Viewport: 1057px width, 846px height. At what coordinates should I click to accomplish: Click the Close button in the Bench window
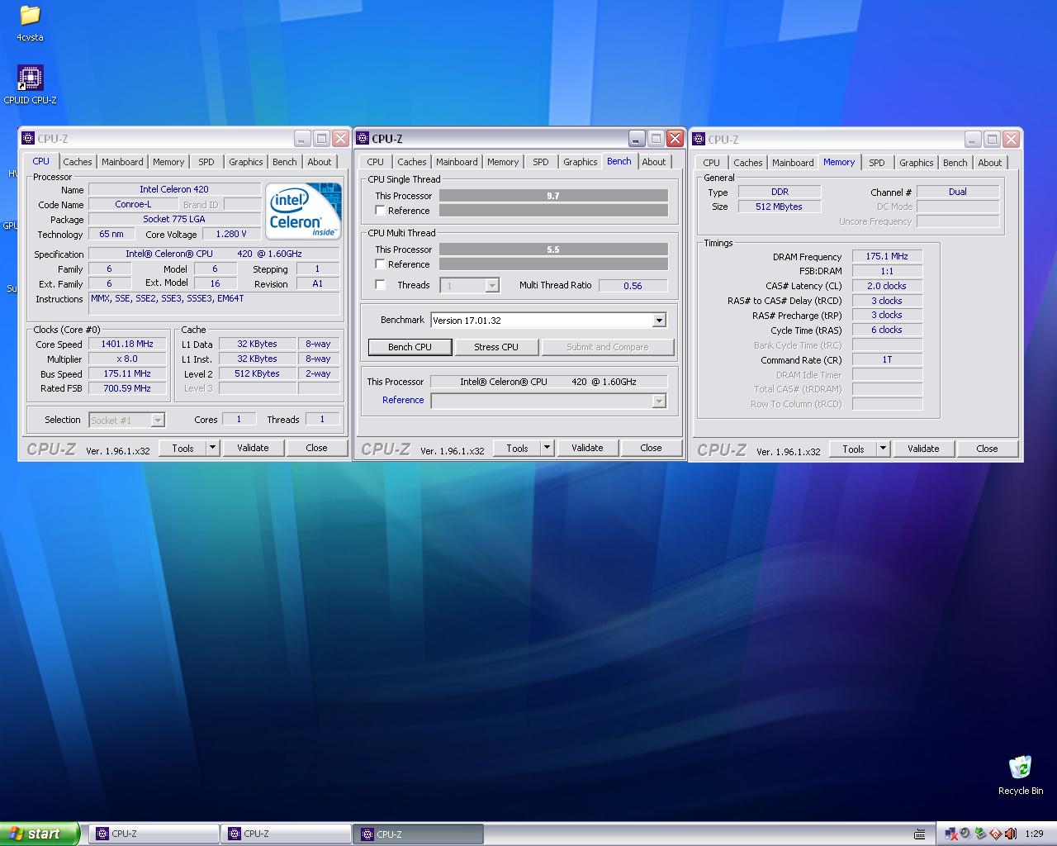coord(651,448)
